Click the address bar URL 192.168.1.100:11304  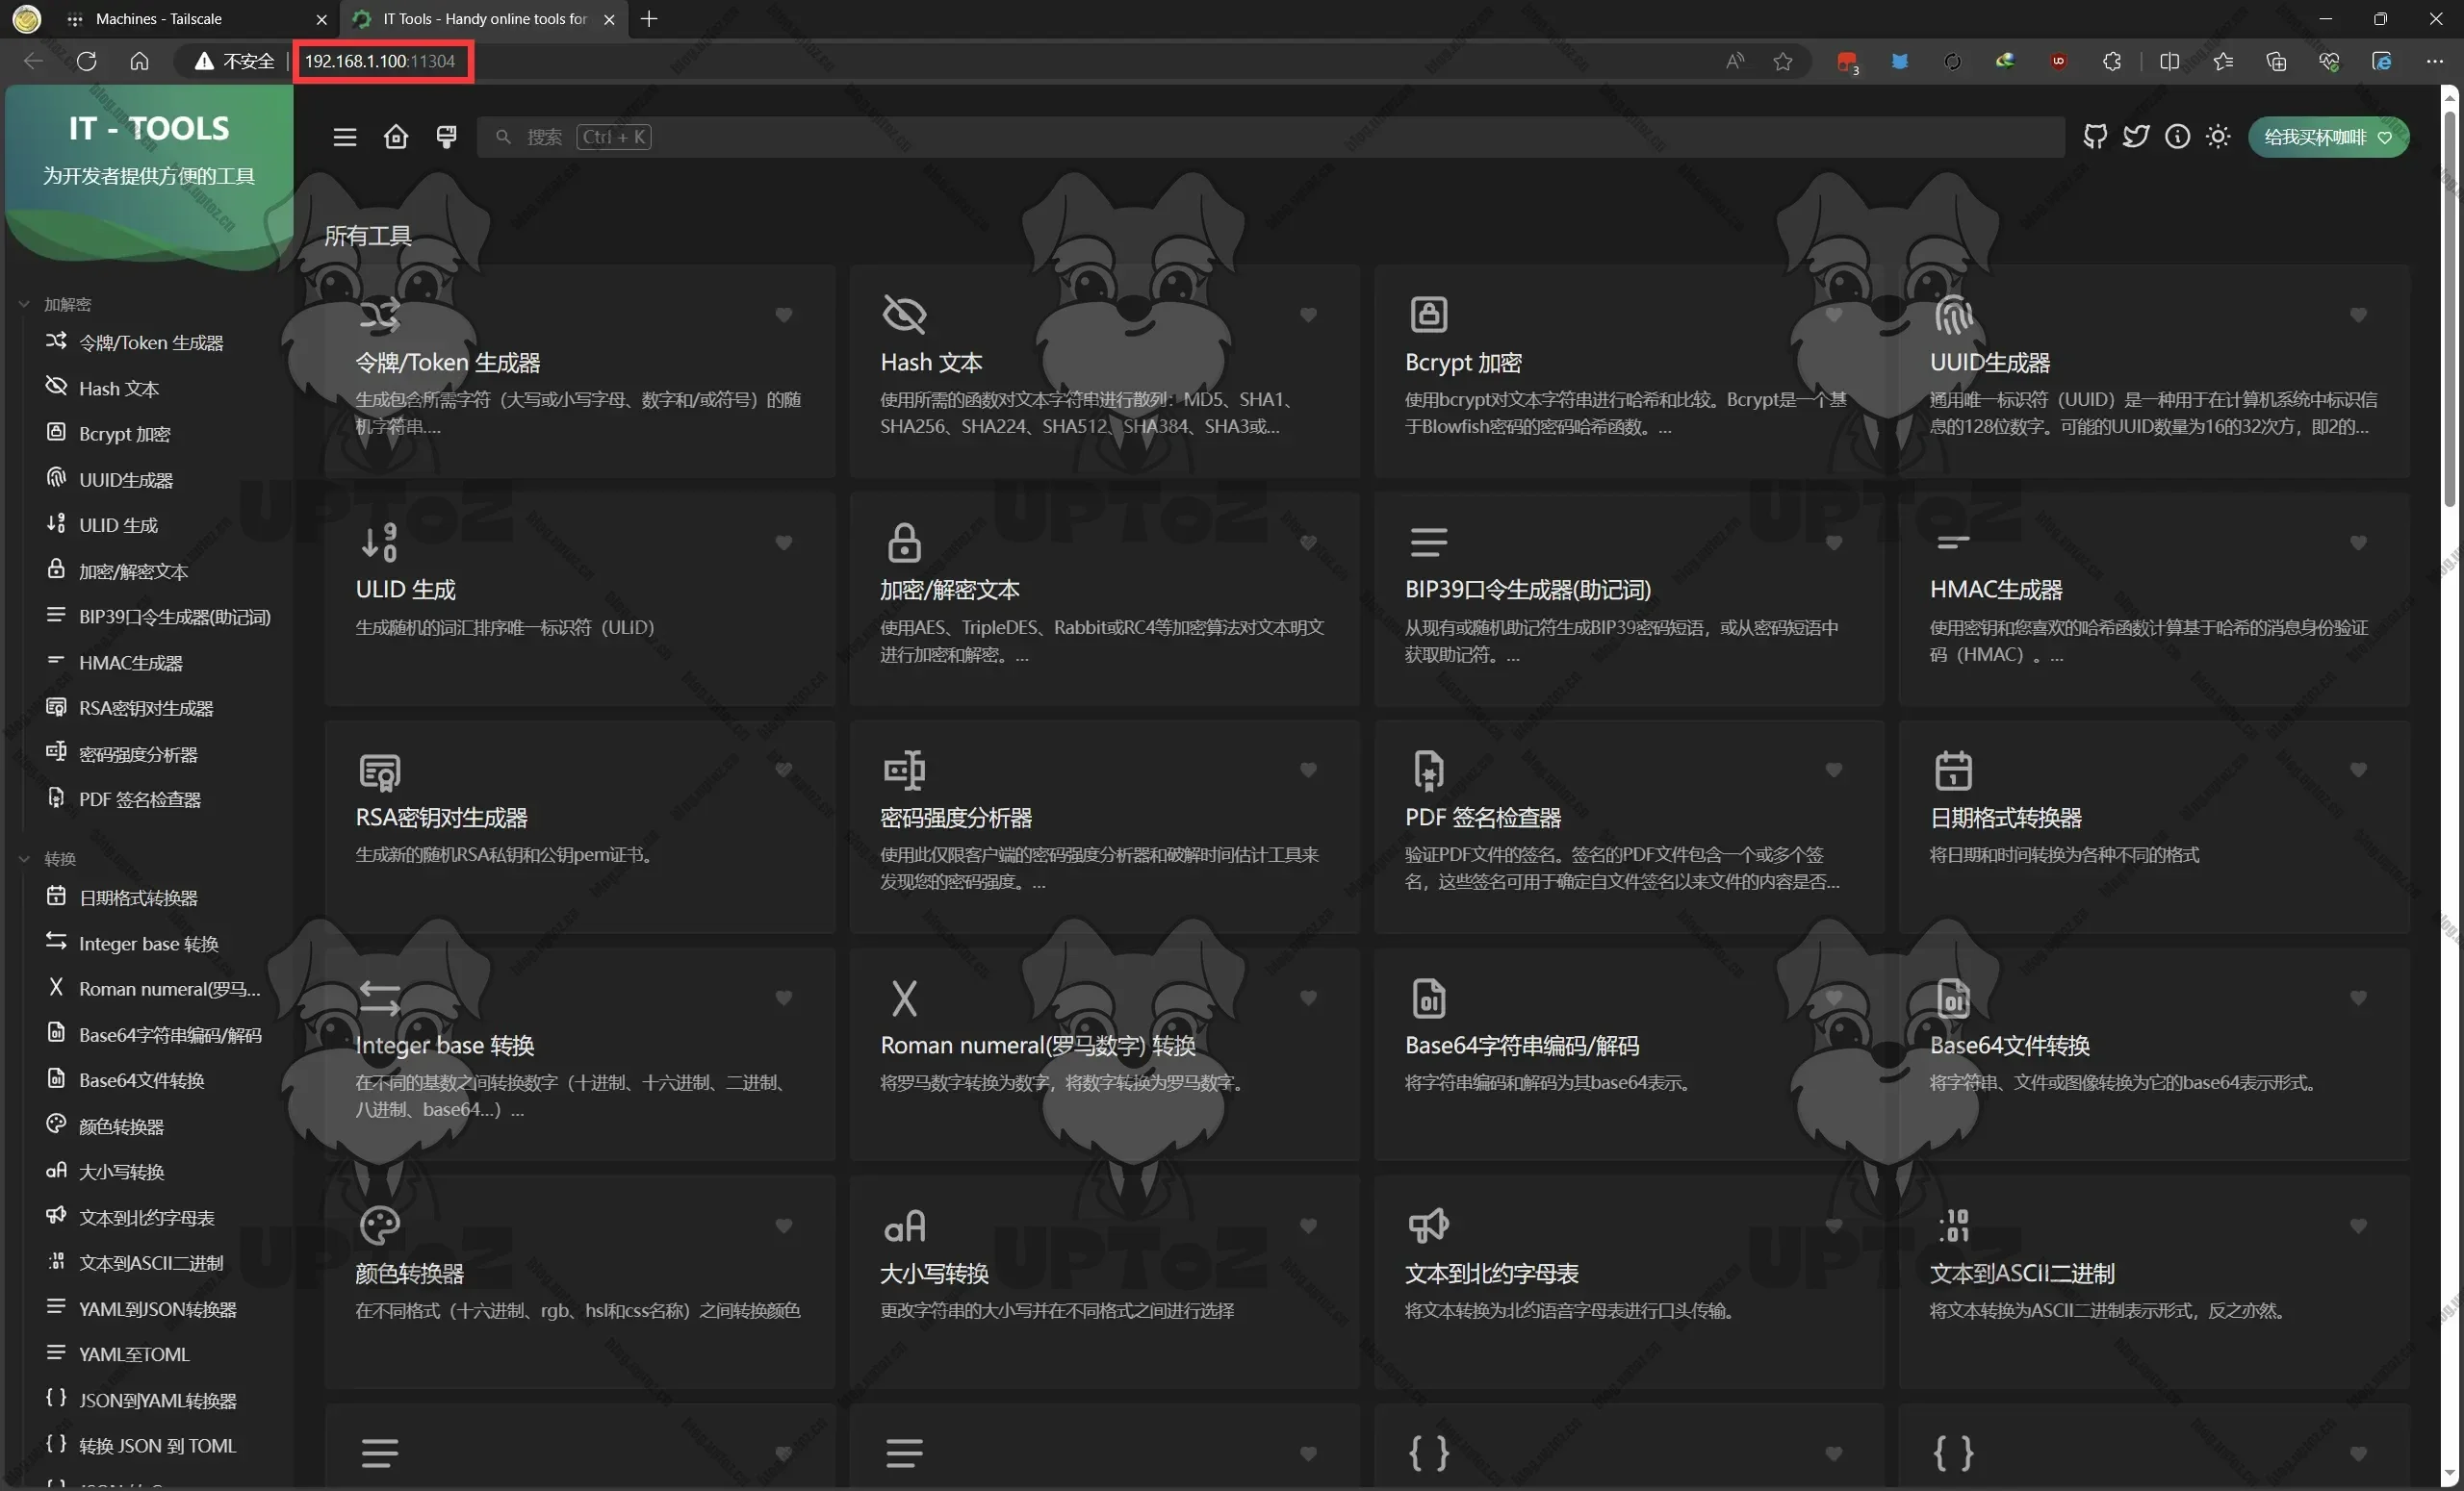380,61
